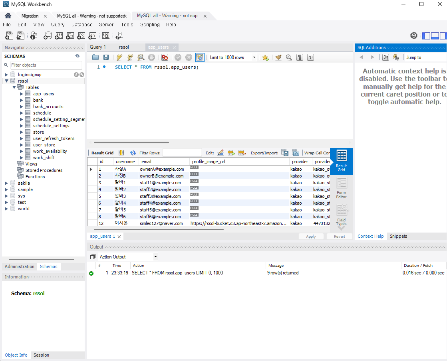Switch to the Migration tab
447x361 pixels.
coord(30,16)
